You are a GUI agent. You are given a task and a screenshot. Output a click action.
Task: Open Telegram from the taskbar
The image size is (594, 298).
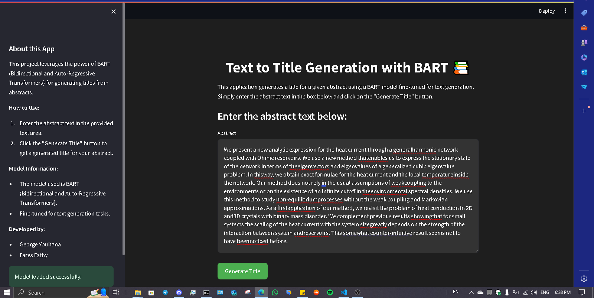(x=165, y=292)
